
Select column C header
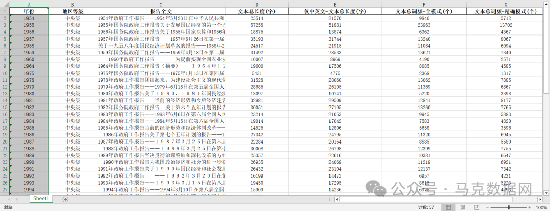click(x=161, y=5)
